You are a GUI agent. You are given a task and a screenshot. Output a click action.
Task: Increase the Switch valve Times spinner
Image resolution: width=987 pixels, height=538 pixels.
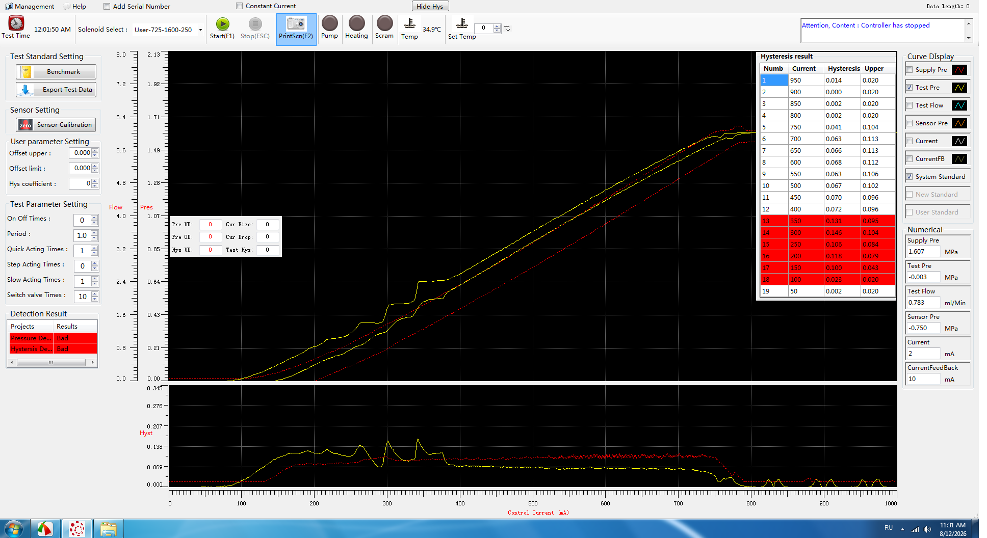click(x=94, y=294)
